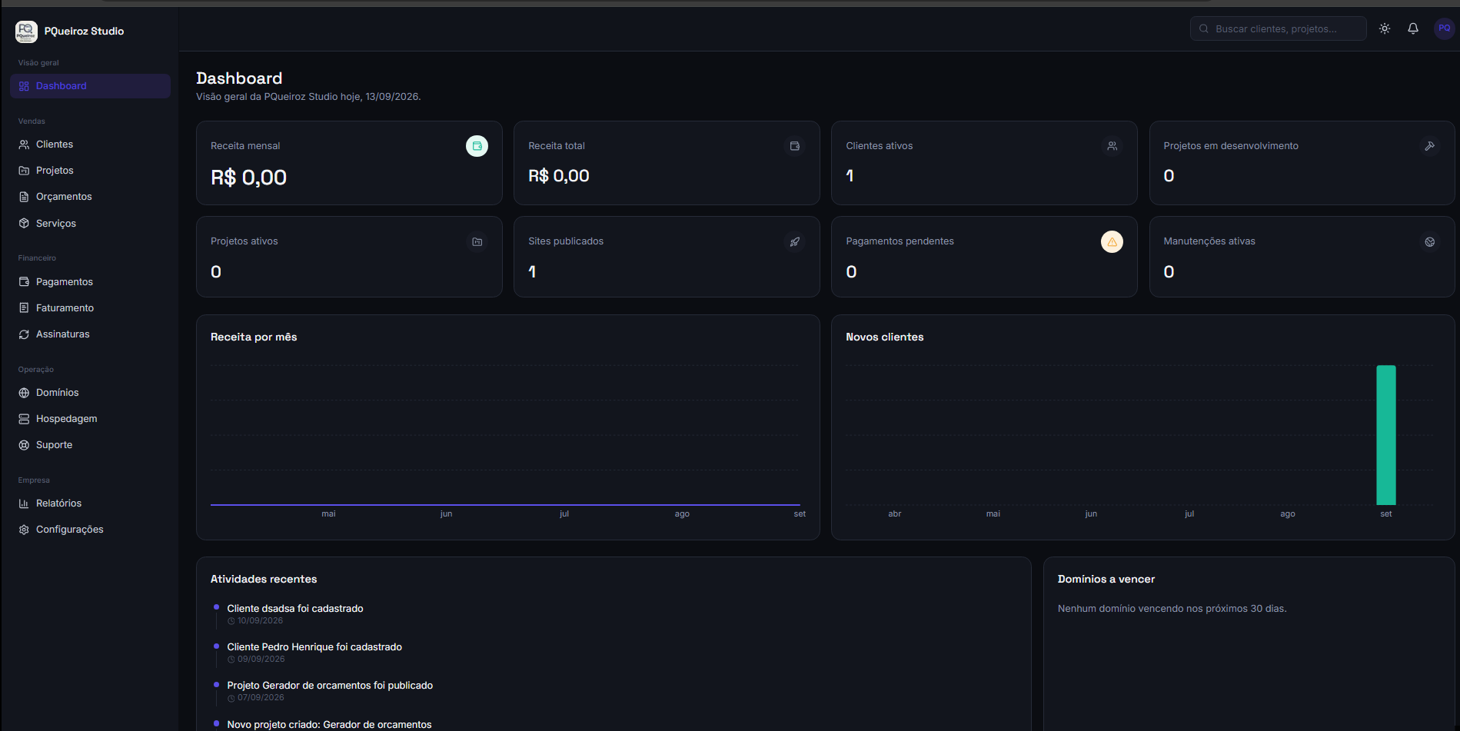Click the 'Novos clientes' chart title
1460x731 pixels.
click(x=885, y=337)
